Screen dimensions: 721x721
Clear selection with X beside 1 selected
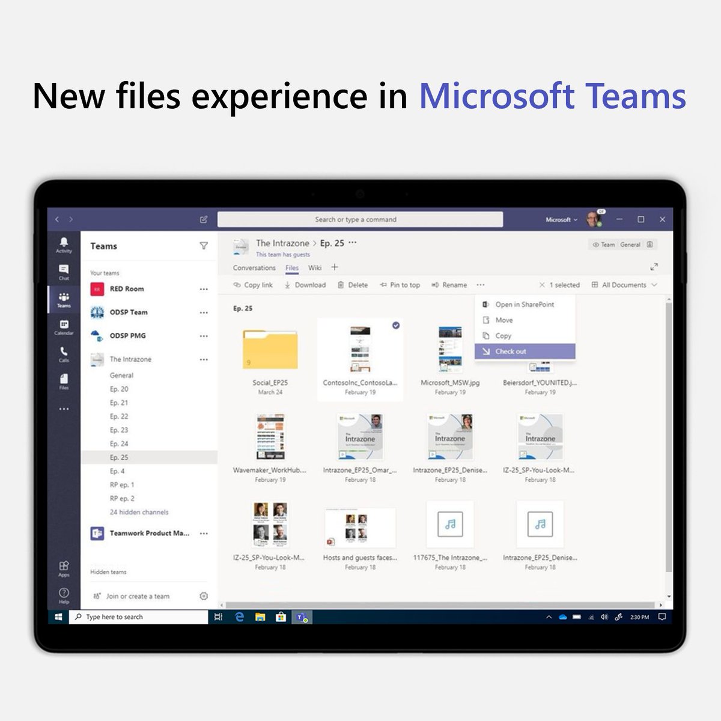point(542,285)
